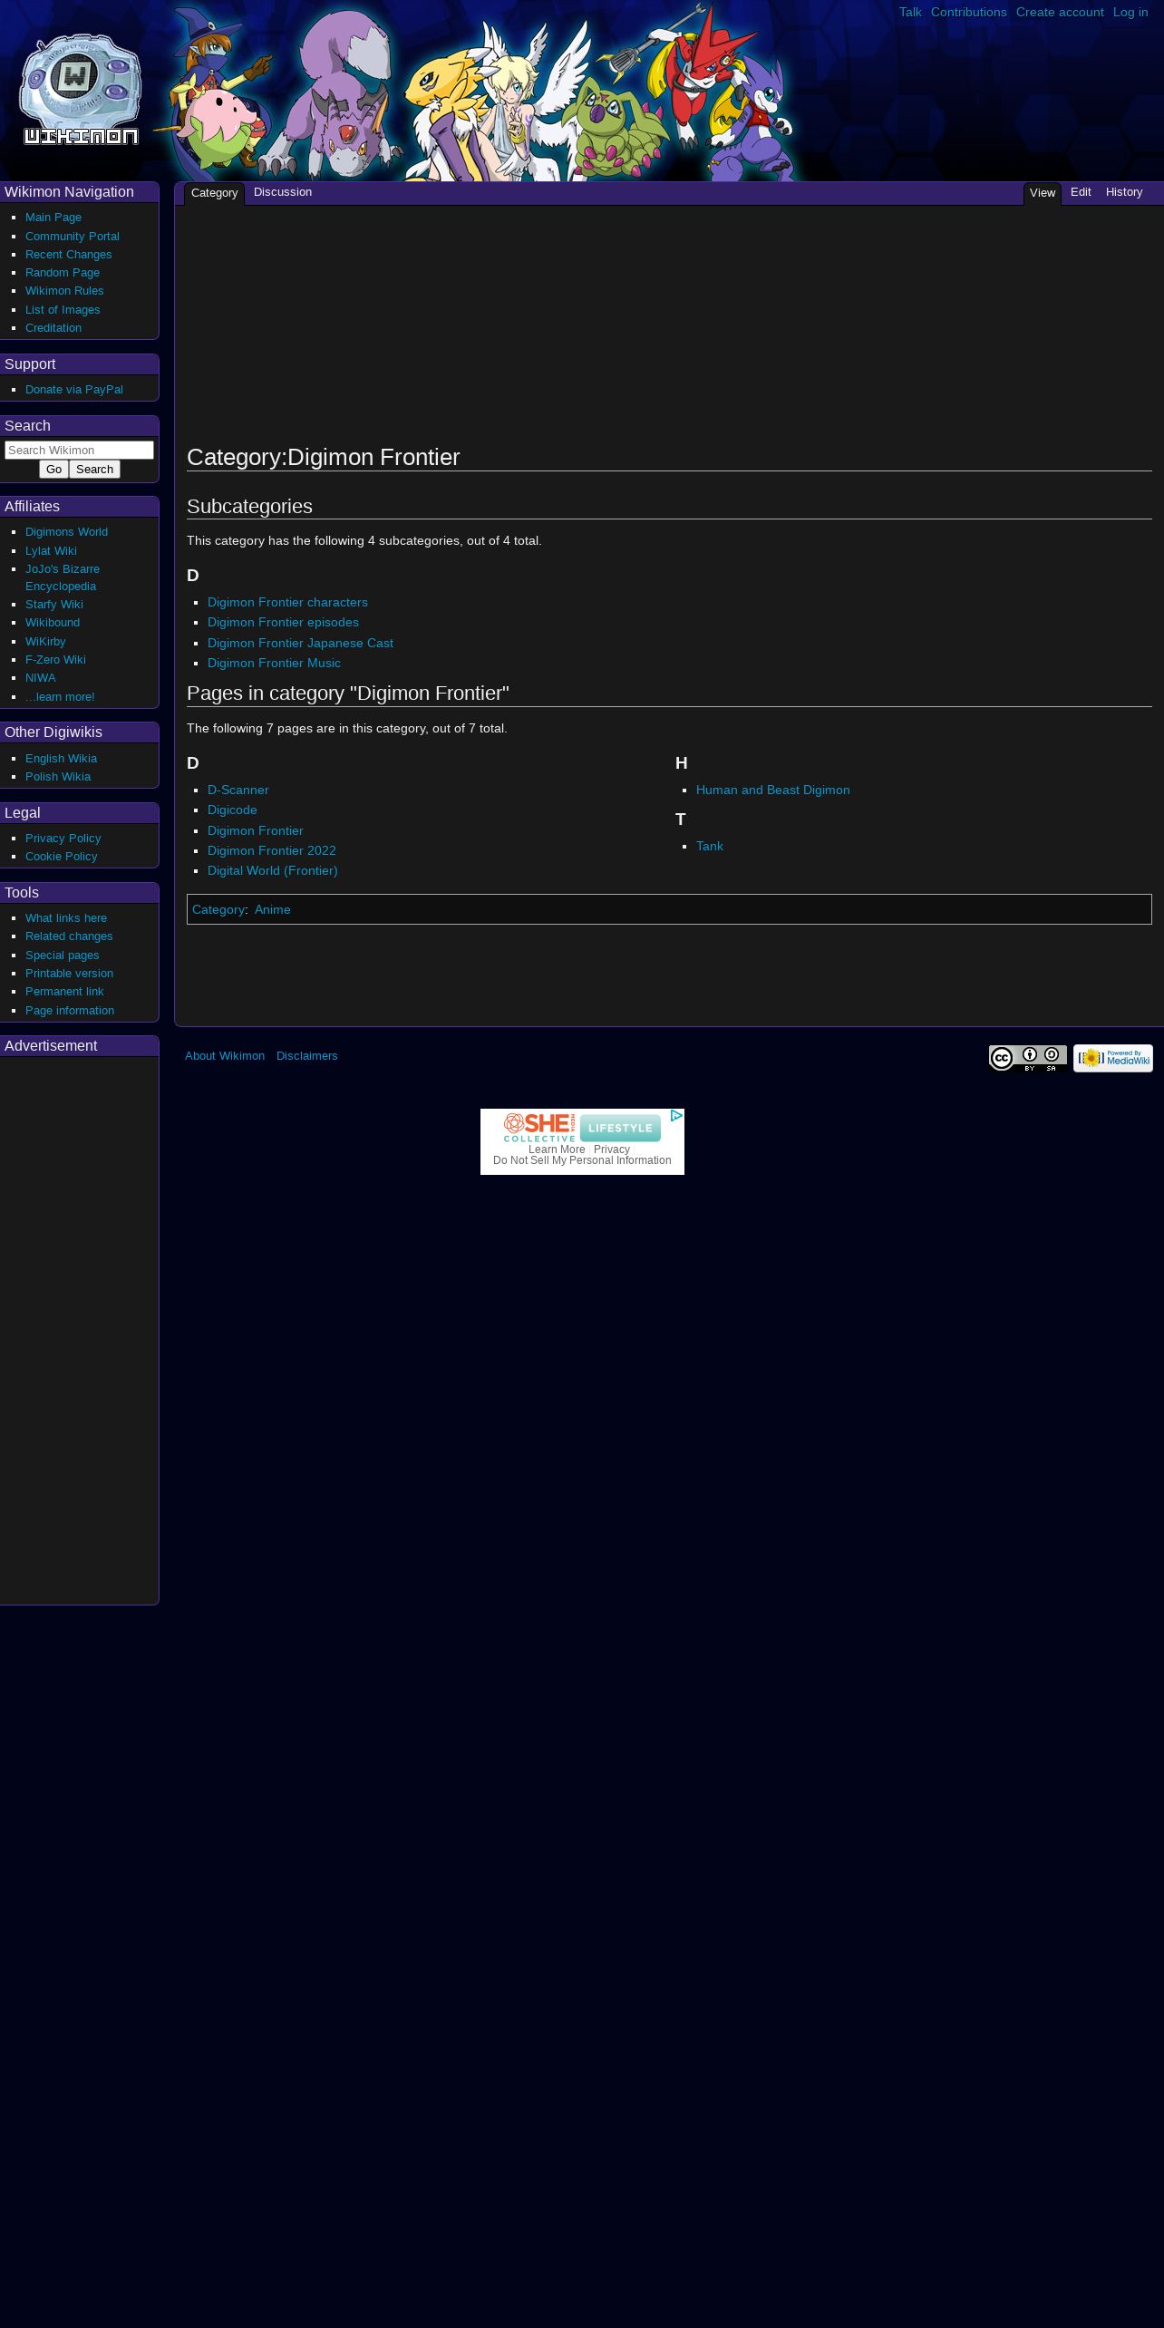Click the Powered by MediaWiki badge

[1113, 1058]
